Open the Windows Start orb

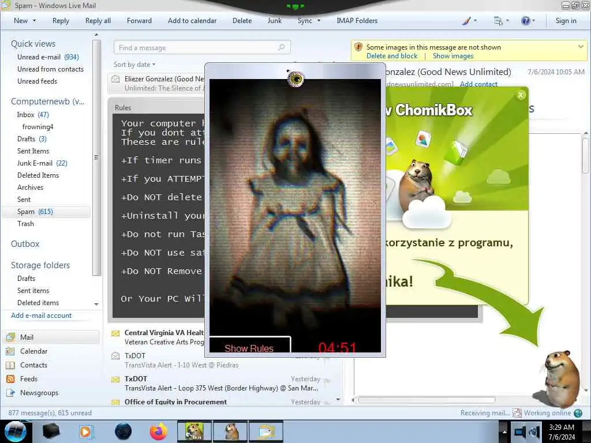pyautogui.click(x=15, y=431)
